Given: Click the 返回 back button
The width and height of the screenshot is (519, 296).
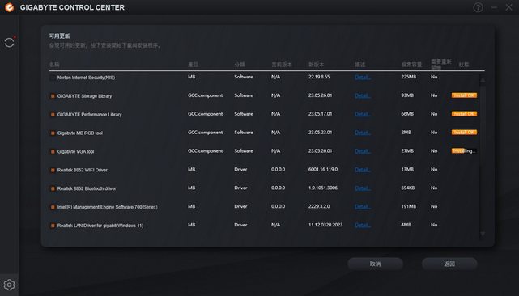Looking at the screenshot, I should click(x=449, y=264).
